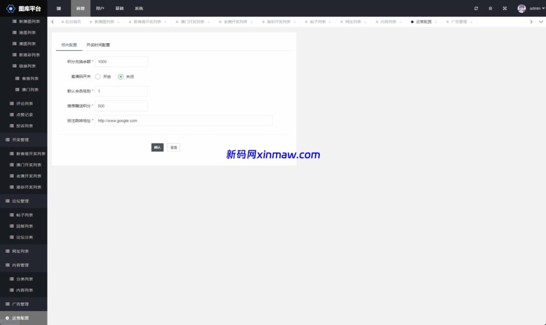Click the left chevron beside 后台首页 tab

pyautogui.click(x=52, y=22)
